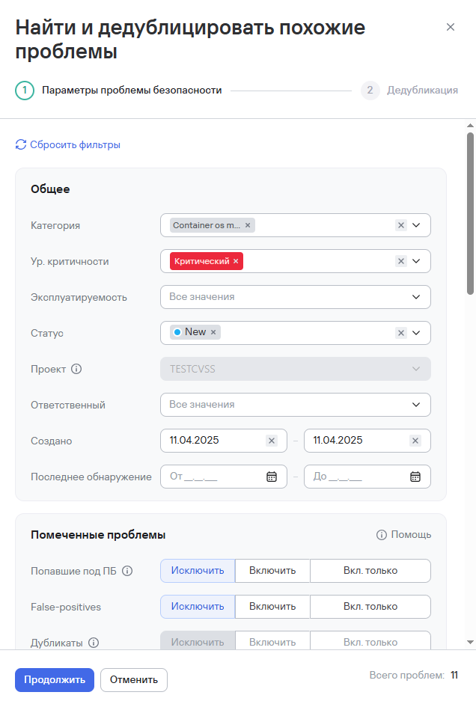
Task: Click the False-positives row label
Action: (x=66, y=607)
